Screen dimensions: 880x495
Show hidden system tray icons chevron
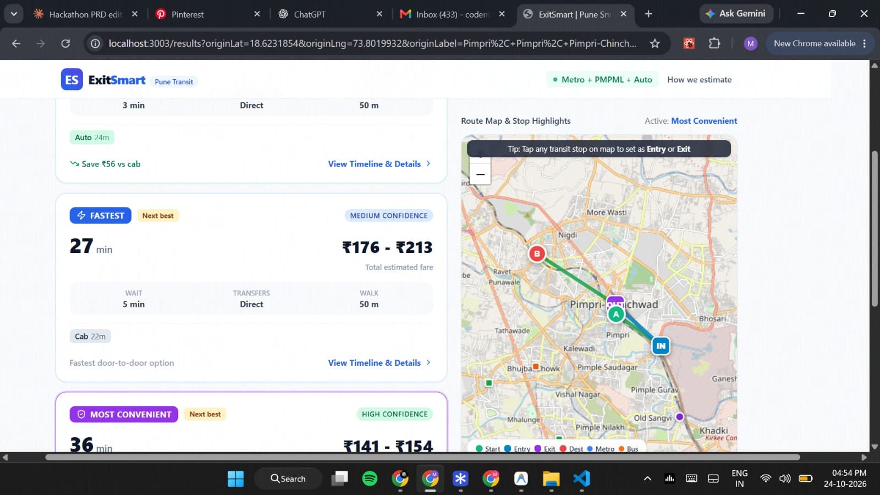pyautogui.click(x=647, y=479)
